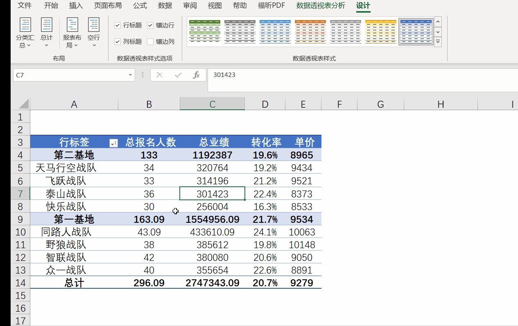Apply the orange PivotTable style
Screen dimensions: 518x326
pyautogui.click(x=310, y=32)
